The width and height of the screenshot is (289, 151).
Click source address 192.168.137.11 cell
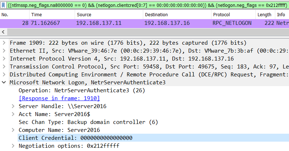tap(99, 23)
